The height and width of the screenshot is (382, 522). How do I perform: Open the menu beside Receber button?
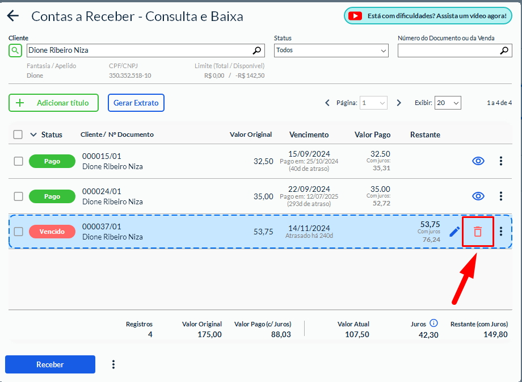click(113, 364)
